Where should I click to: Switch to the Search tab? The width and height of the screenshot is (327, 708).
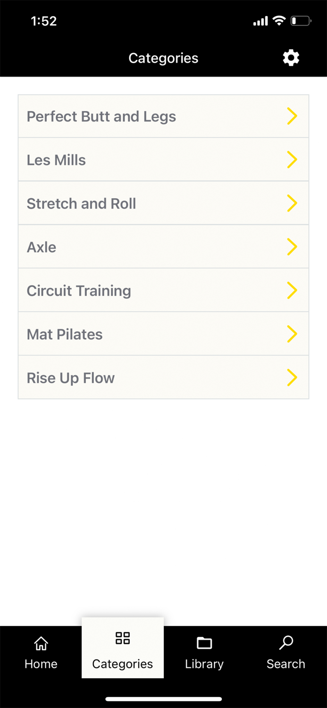tap(285, 652)
